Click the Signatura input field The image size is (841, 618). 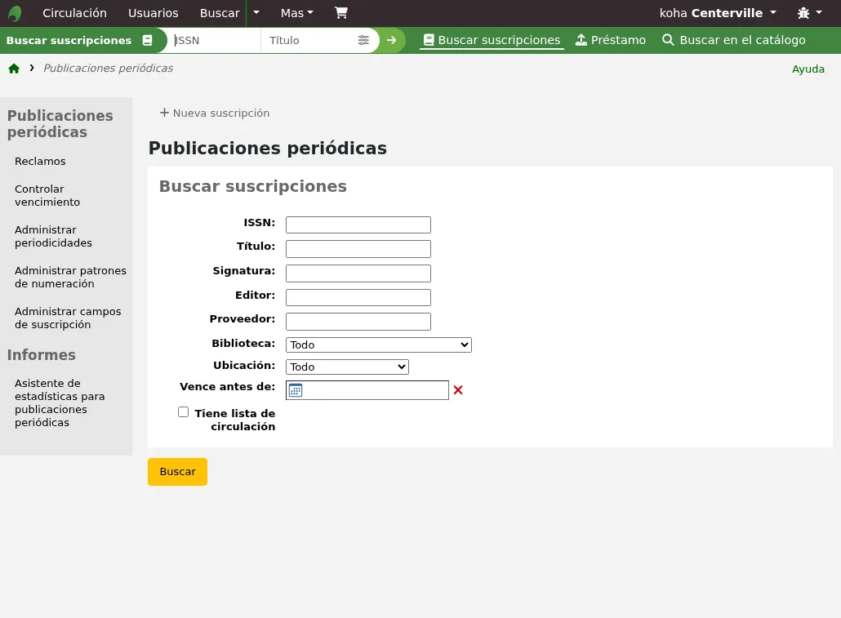pos(358,273)
